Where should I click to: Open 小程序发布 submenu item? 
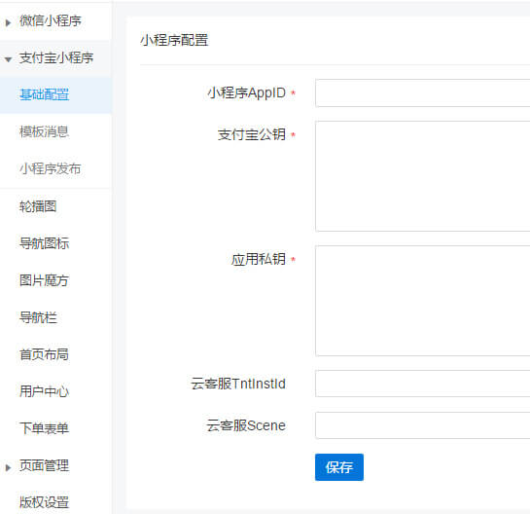pyautogui.click(x=50, y=168)
